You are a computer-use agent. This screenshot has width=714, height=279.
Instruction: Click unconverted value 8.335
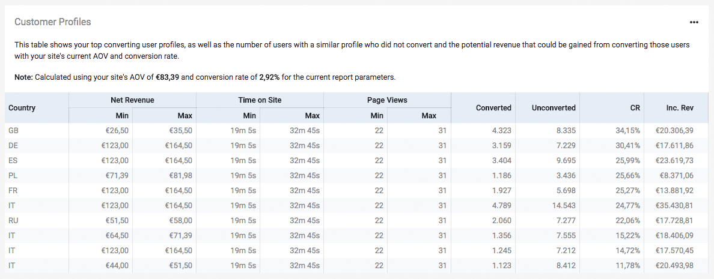tap(567, 130)
